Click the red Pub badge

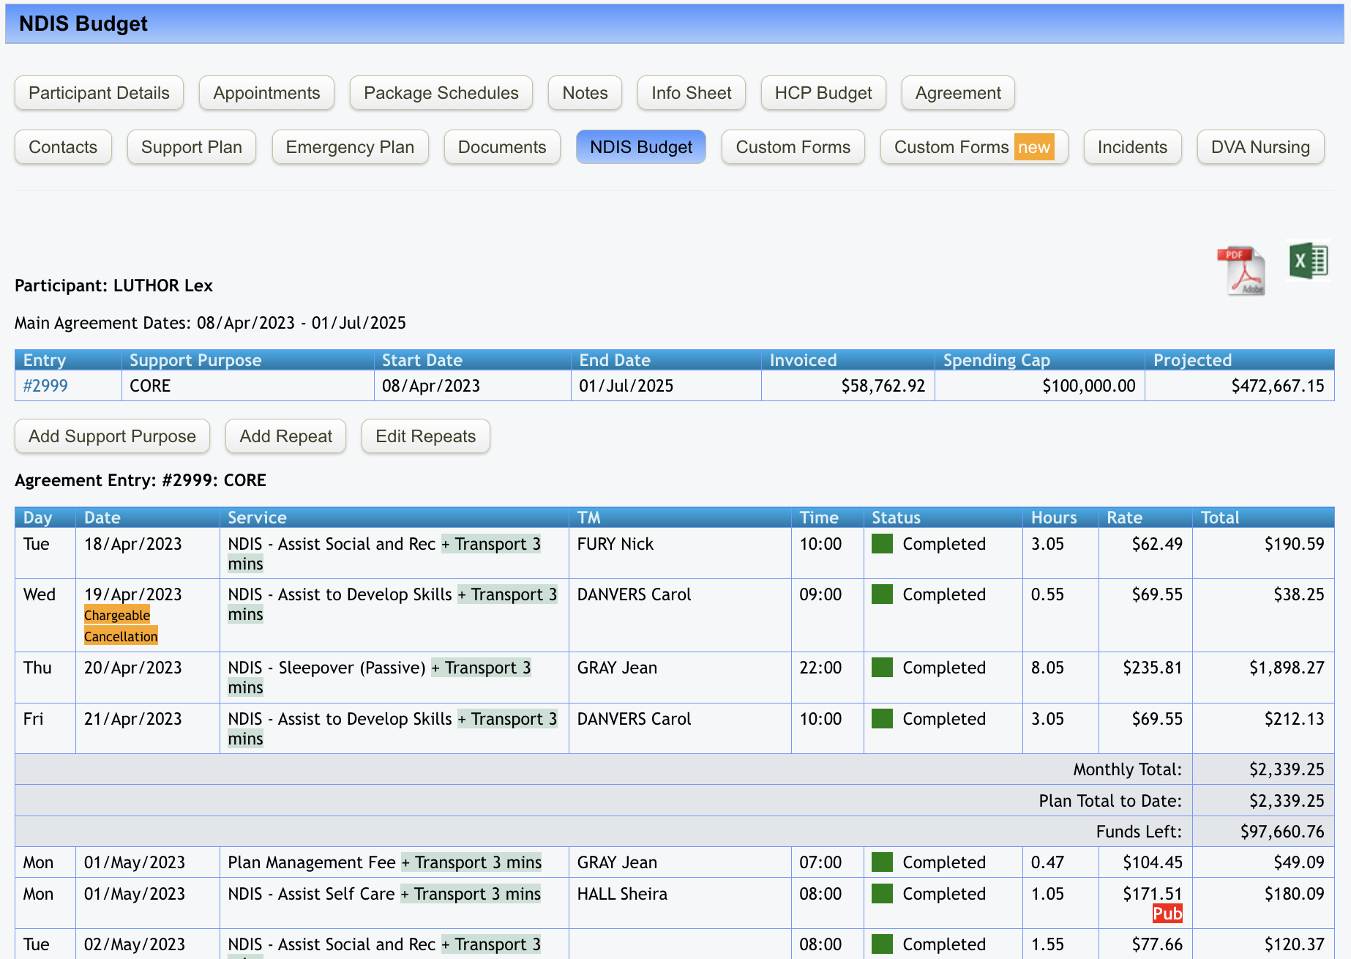pos(1167,914)
